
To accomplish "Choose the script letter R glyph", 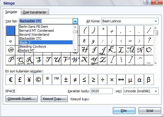I will (29, 60).
